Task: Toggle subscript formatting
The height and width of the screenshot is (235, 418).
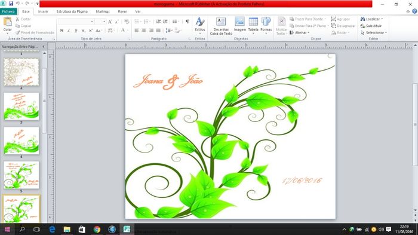Action: click(83, 30)
